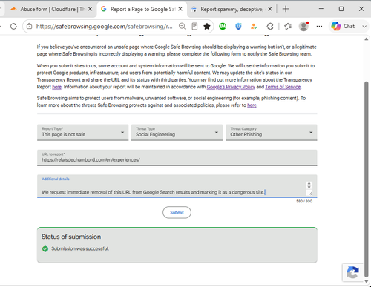Click the browser address bar URL
Viewport: 371px width, 287px height.
(105, 27)
